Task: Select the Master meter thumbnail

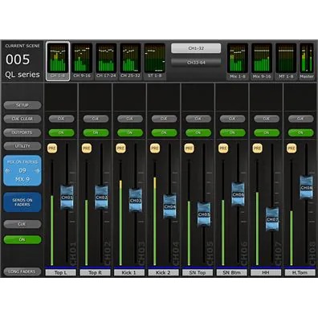Action: tap(307, 61)
